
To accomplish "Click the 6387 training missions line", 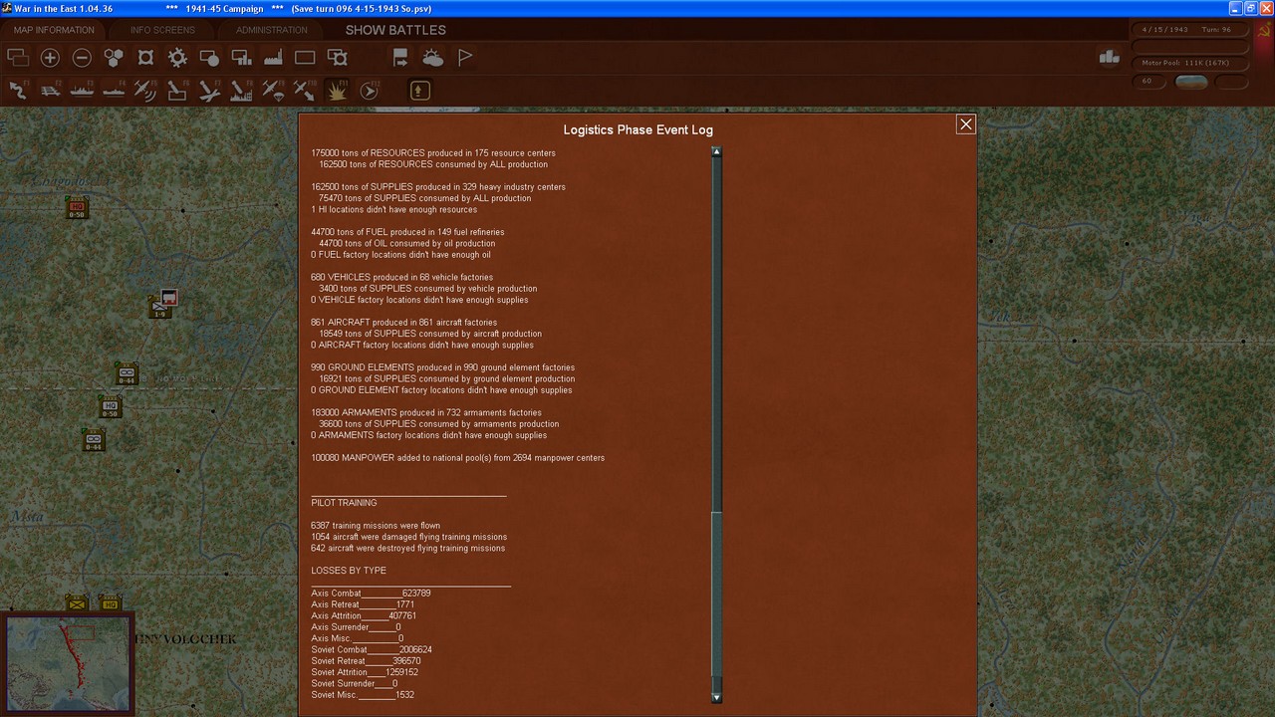I will (376, 526).
